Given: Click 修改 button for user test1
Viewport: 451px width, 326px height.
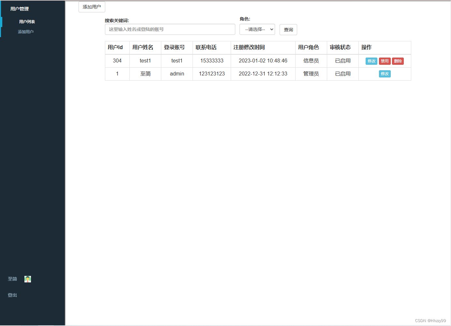Looking at the screenshot, I should coord(371,61).
